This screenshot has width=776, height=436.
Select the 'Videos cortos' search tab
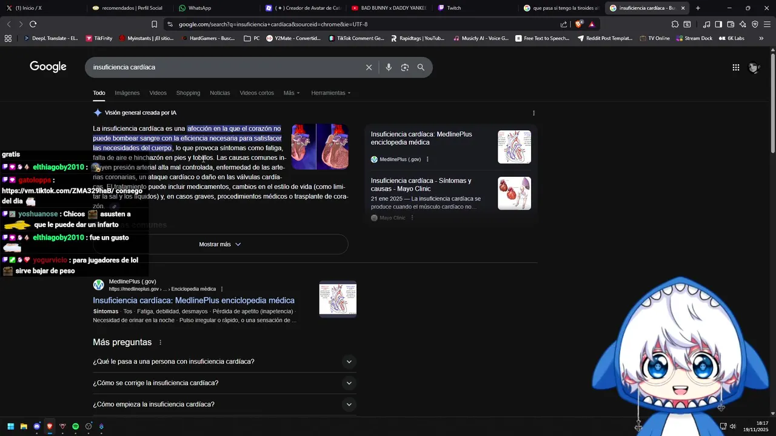click(256, 93)
